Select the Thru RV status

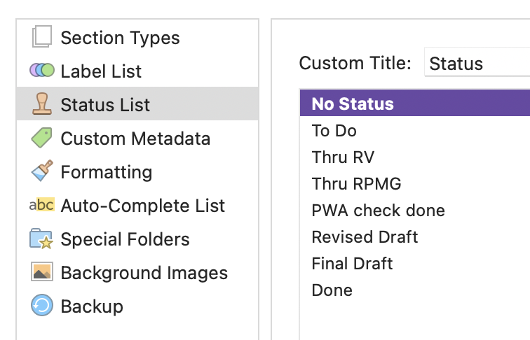(x=415, y=157)
